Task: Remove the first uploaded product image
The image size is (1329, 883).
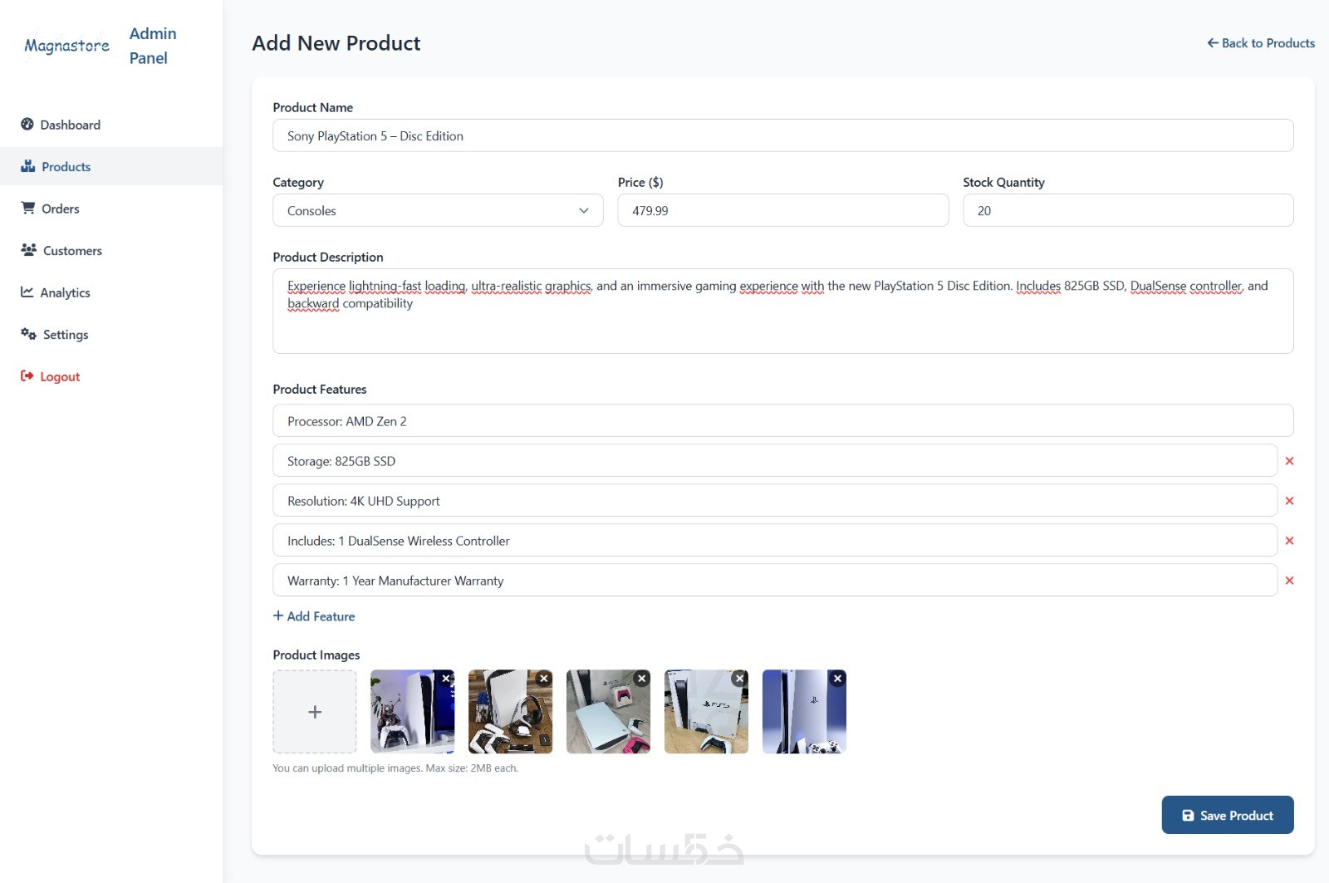Action: pyautogui.click(x=446, y=679)
